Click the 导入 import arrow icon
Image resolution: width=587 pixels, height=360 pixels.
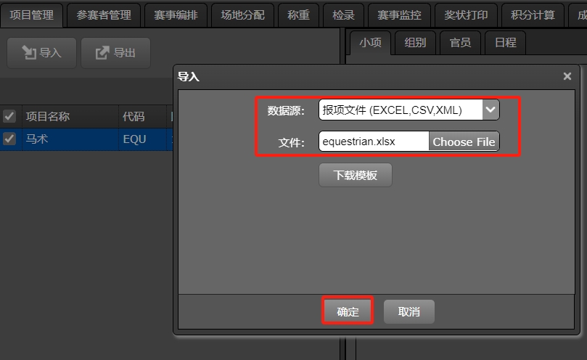click(x=29, y=53)
